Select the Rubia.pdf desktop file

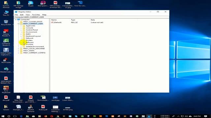coord(43,108)
